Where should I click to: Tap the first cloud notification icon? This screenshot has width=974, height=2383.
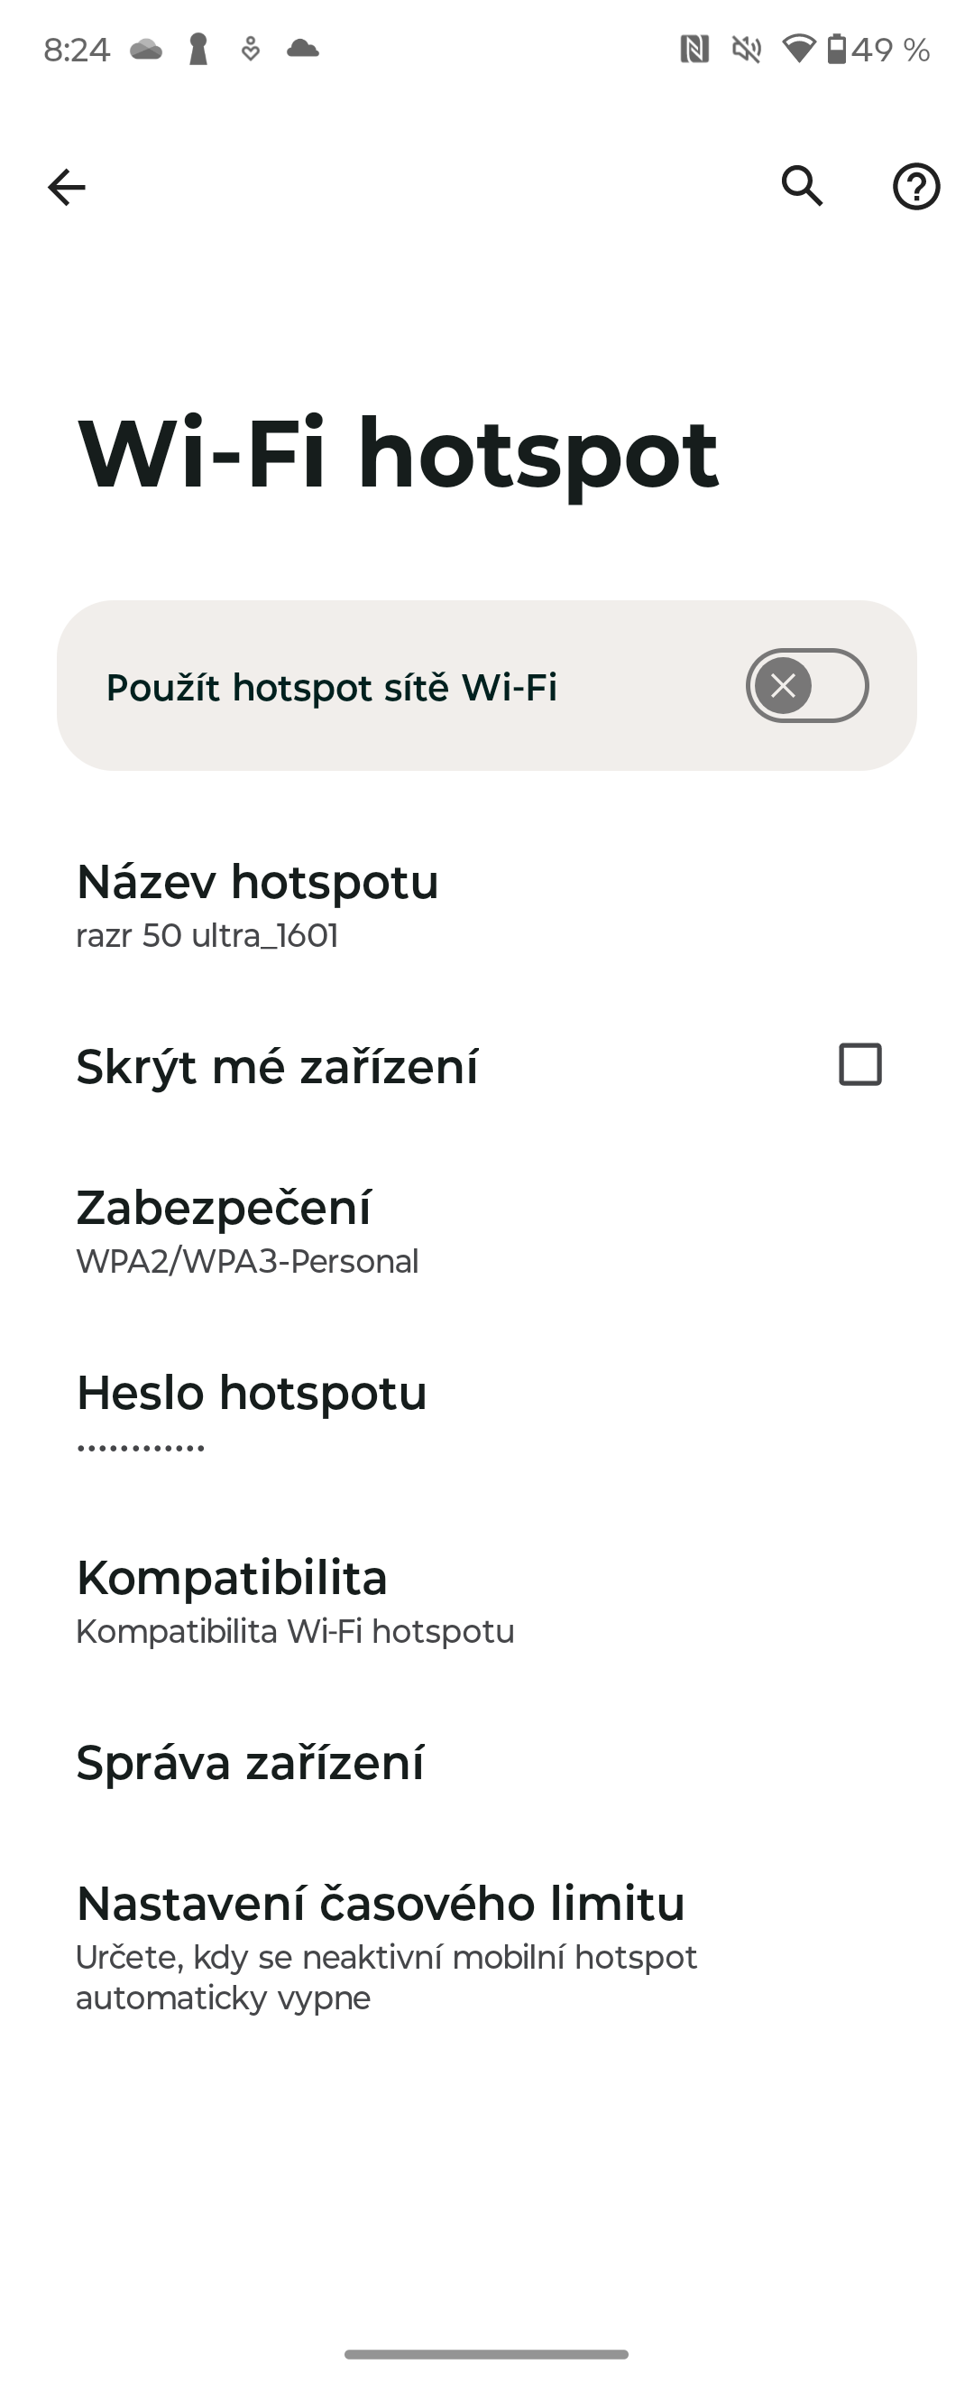point(146,49)
